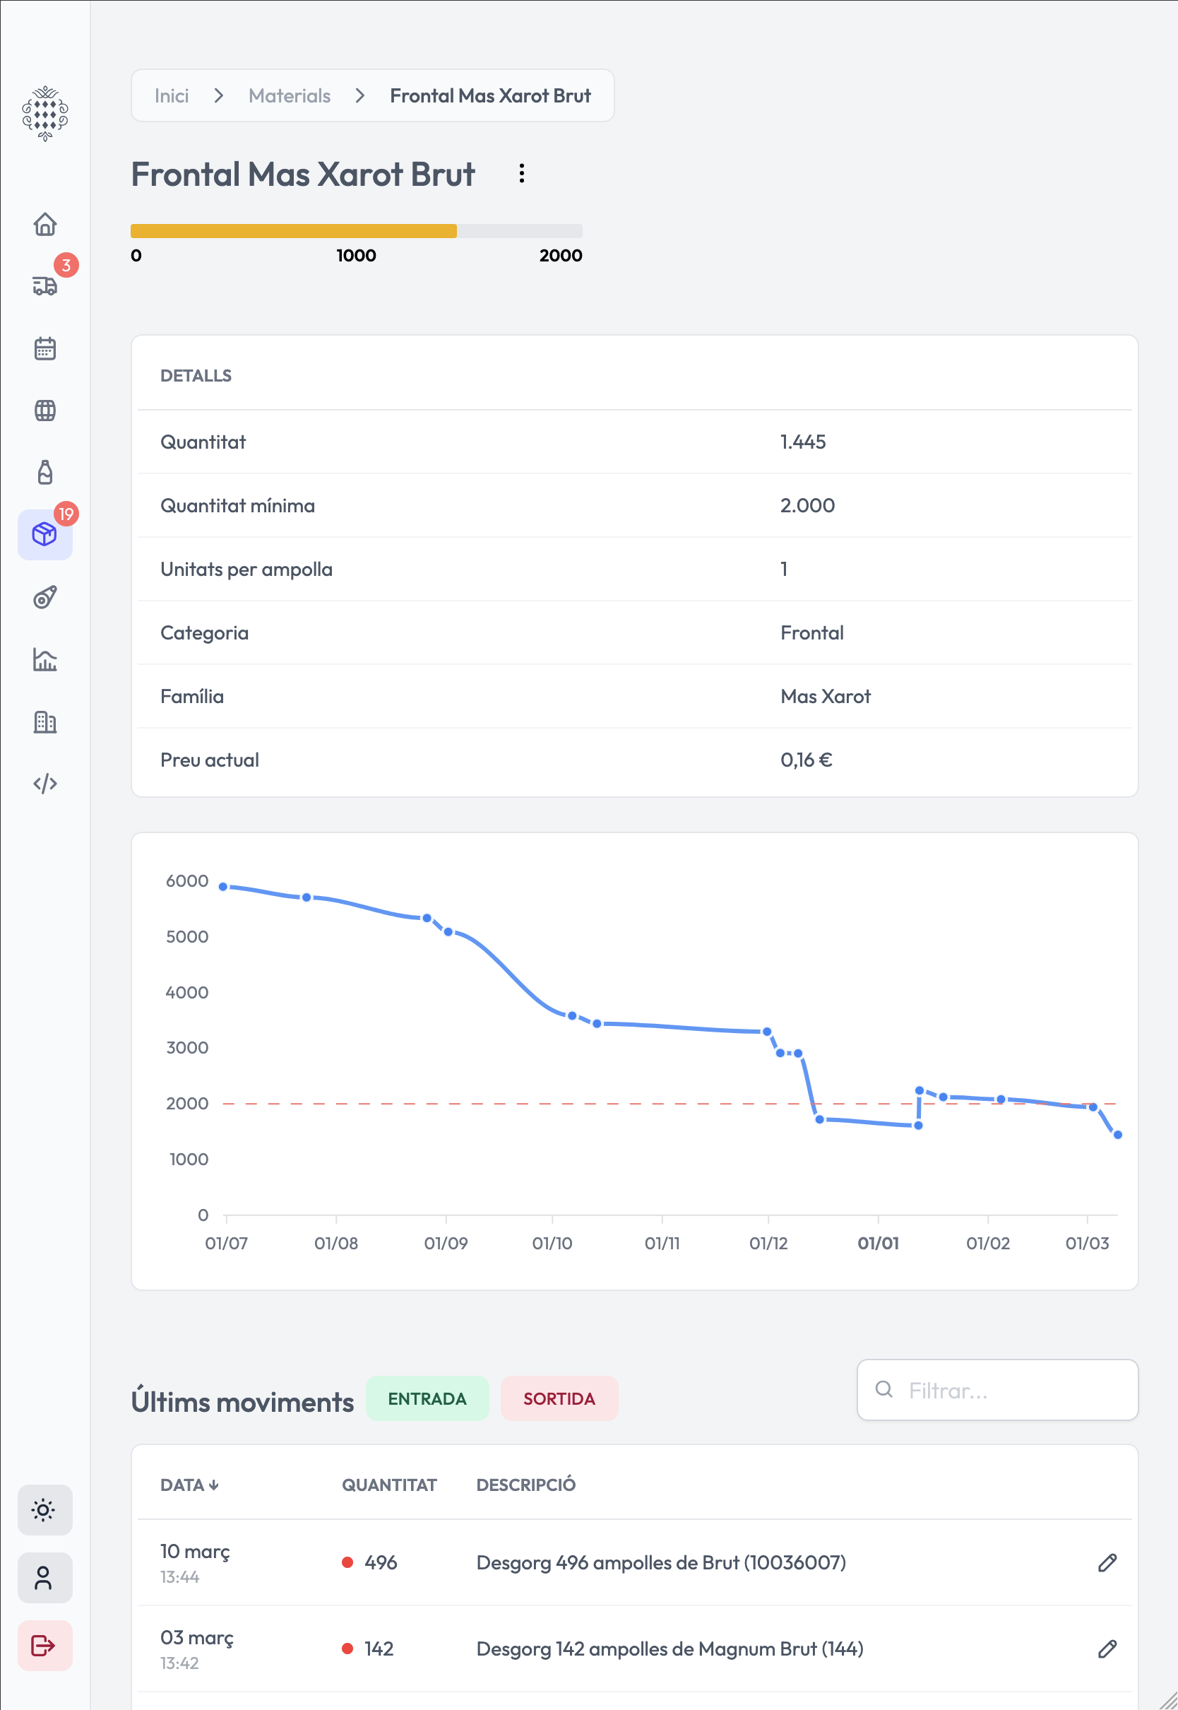Go to Inici in breadcrumb
This screenshot has height=1710, width=1178.
pyautogui.click(x=171, y=96)
